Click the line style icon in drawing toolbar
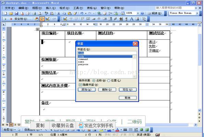Image resolution: width=204 pixels, height=137 pixels. 125,129
